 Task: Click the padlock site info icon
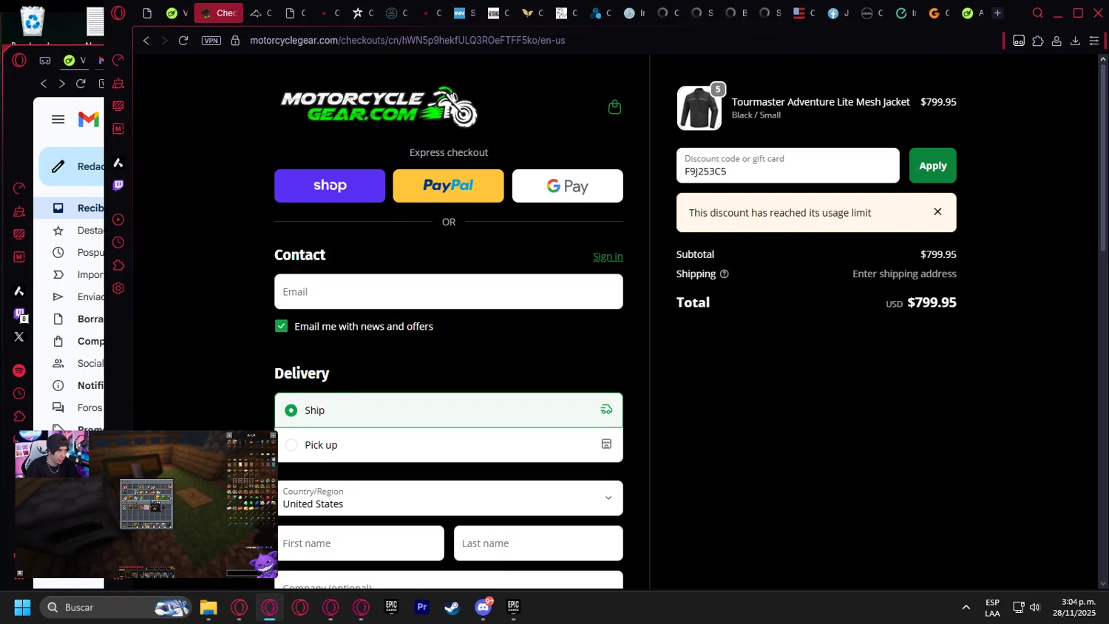pyautogui.click(x=235, y=41)
